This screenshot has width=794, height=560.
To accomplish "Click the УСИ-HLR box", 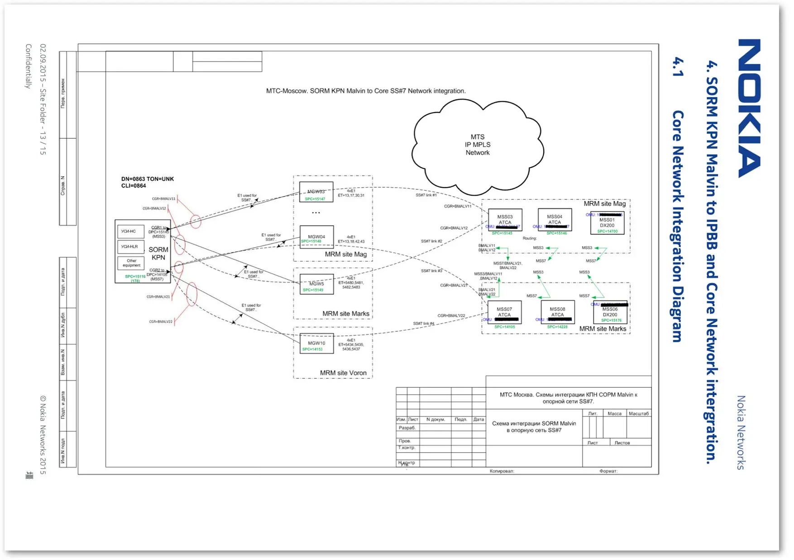I will (x=130, y=247).
